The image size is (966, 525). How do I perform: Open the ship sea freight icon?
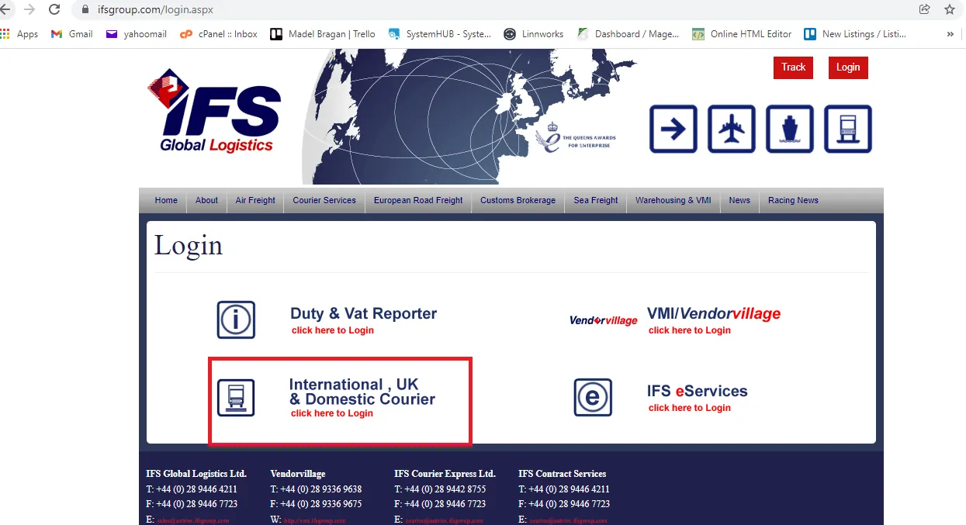pos(790,129)
